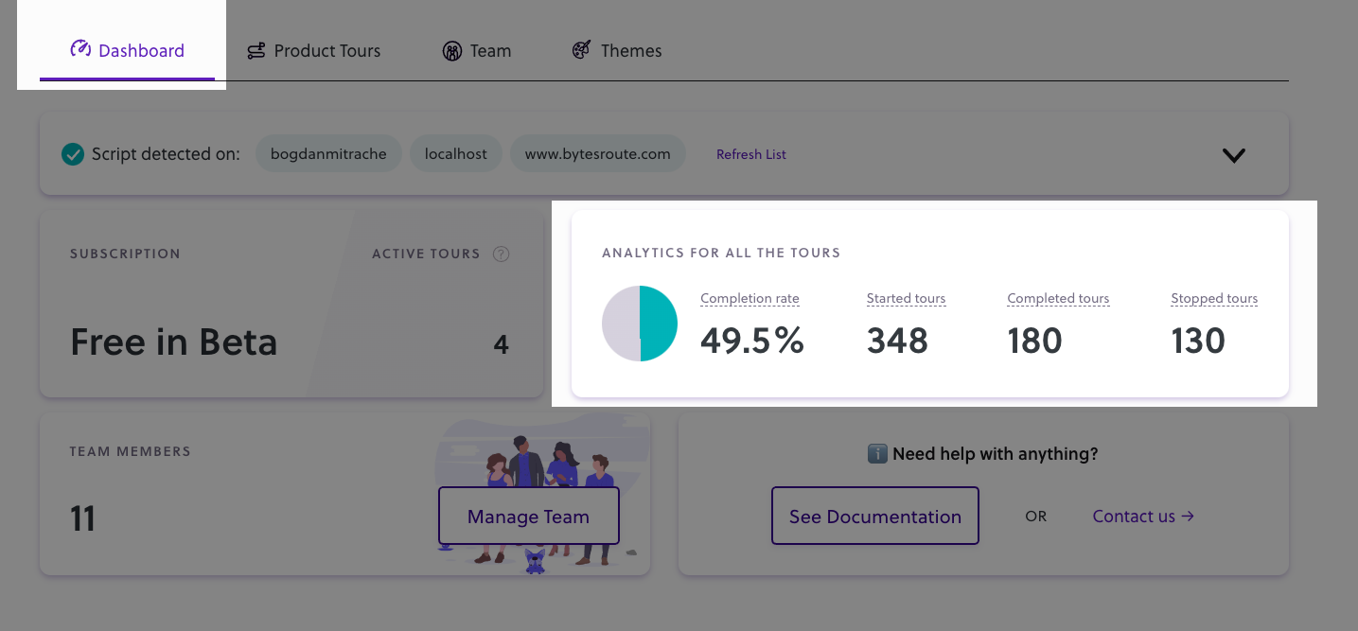Open the Product Tours tab
This screenshot has height=631, width=1358.
(326, 51)
